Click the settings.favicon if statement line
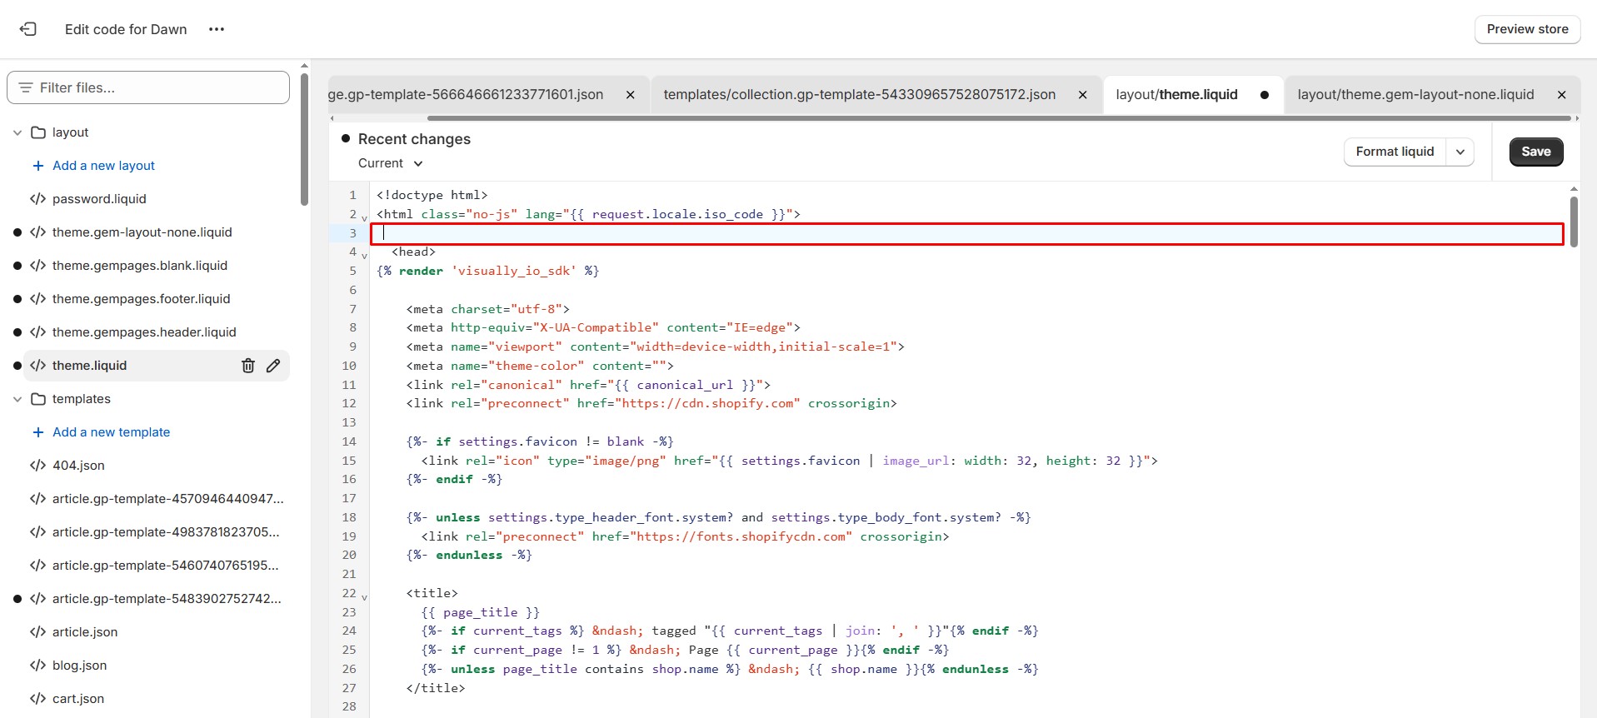 coord(540,441)
